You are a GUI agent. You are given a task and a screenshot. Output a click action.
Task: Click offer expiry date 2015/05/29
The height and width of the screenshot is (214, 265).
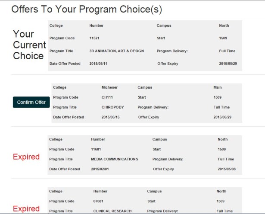coord(228,64)
